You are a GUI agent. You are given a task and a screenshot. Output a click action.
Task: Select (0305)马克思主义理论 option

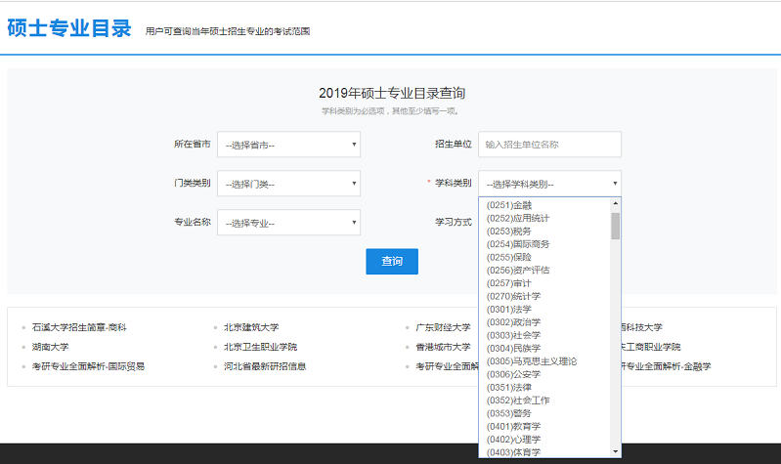pyautogui.click(x=531, y=360)
